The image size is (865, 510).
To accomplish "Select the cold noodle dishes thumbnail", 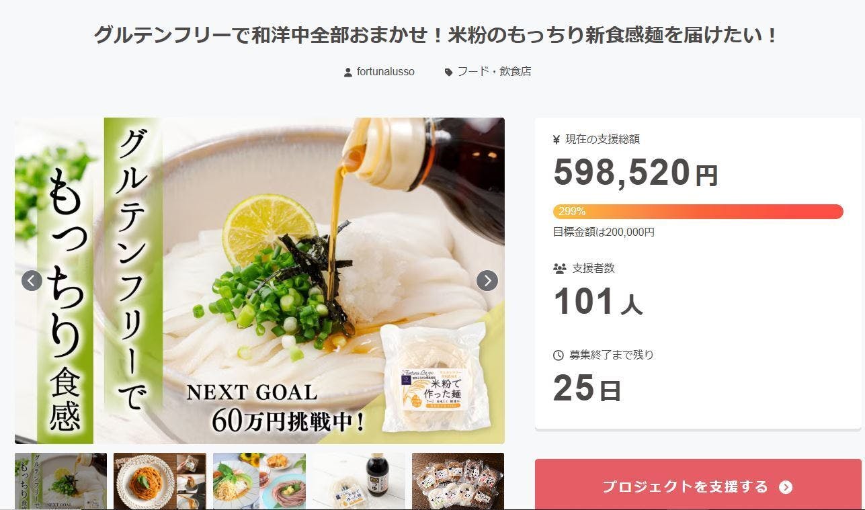I will (259, 481).
